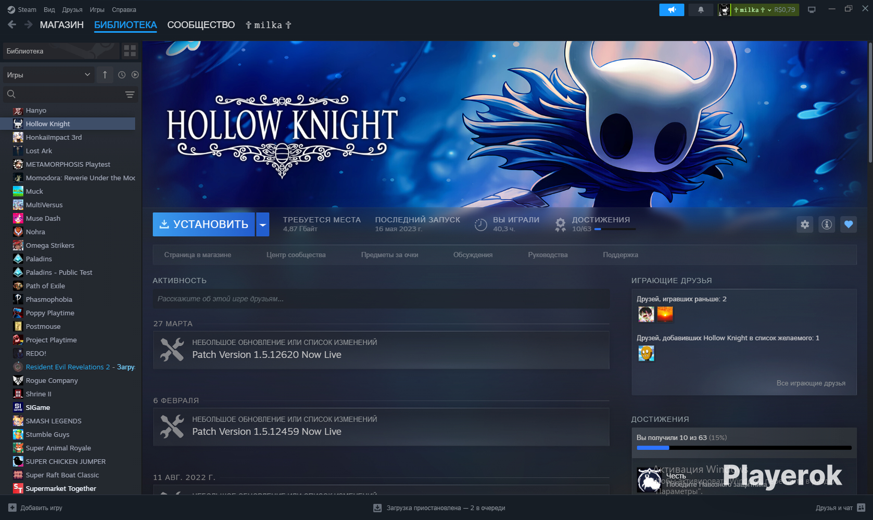The height and width of the screenshot is (520, 873).
Task: Open Руководства link
Action: [x=548, y=255]
